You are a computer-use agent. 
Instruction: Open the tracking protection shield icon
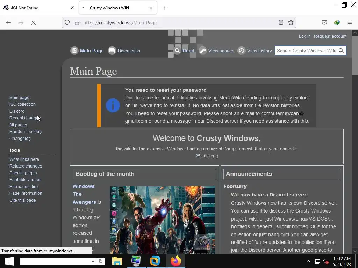pos(67,23)
